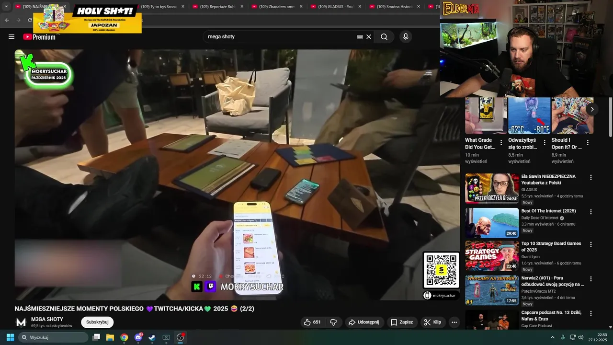
Task: Click the video player to pause playback
Action: click(x=237, y=175)
